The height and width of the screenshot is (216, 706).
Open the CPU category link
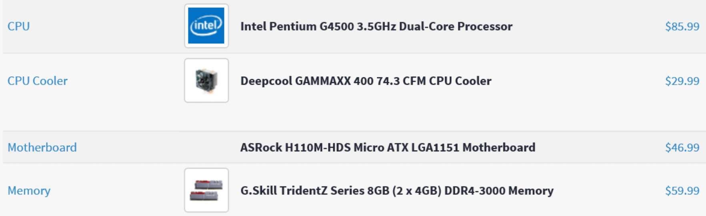(x=18, y=26)
